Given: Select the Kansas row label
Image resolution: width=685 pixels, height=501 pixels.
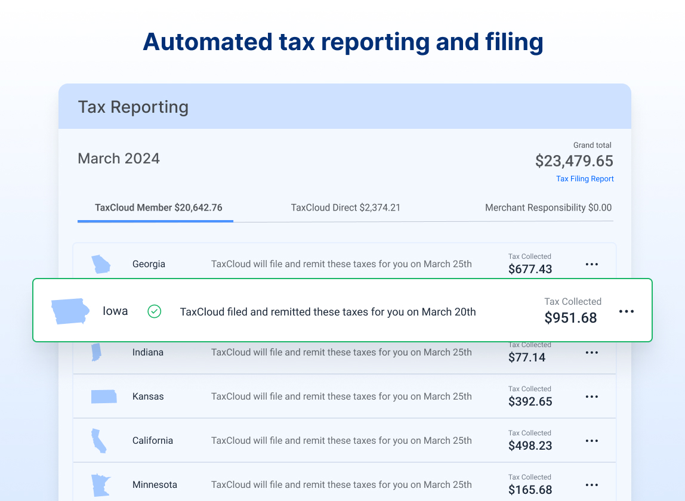Looking at the screenshot, I should coord(148,397).
